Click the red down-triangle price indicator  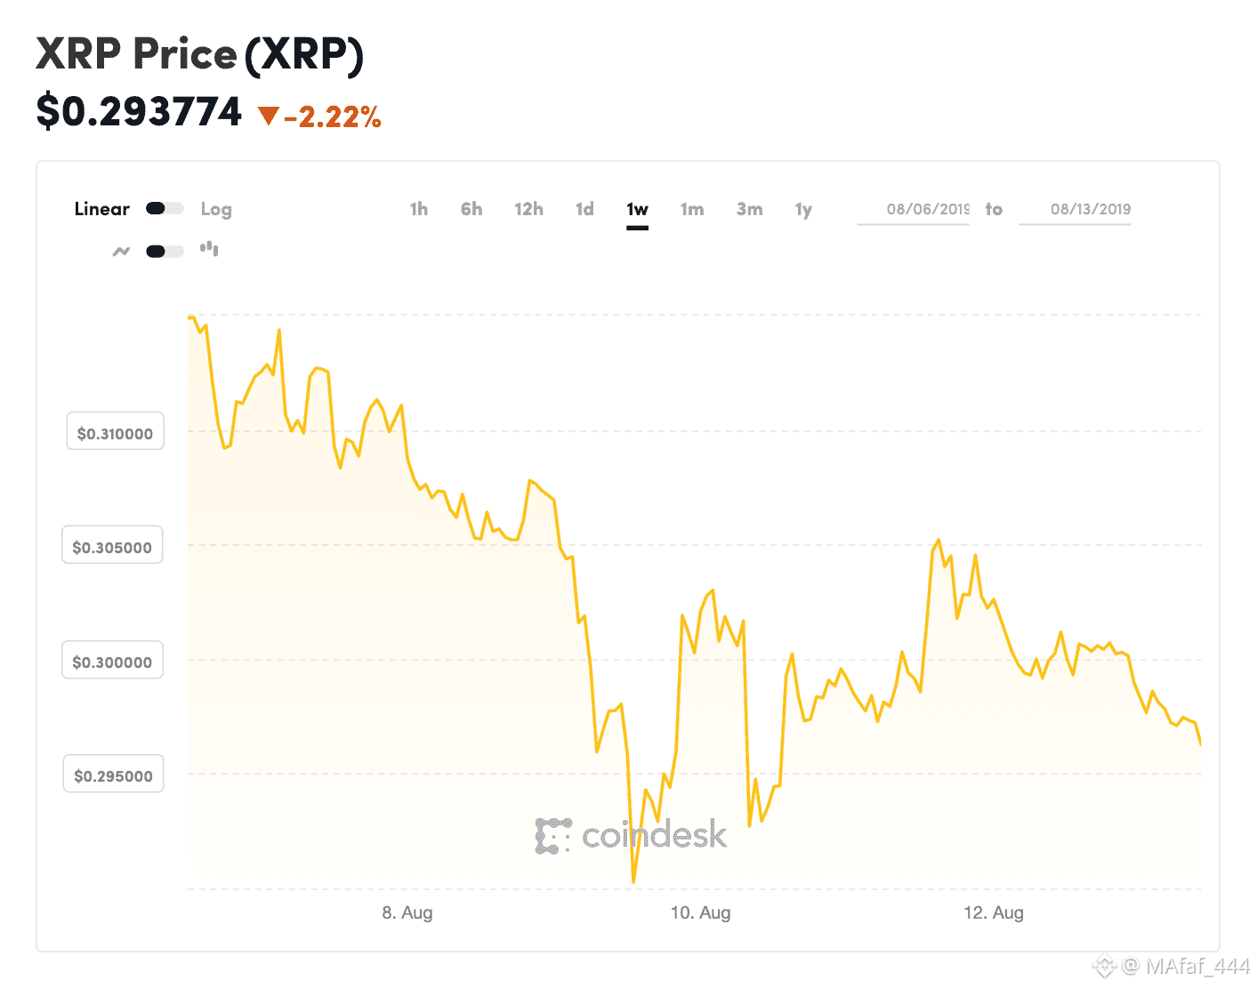point(268,116)
